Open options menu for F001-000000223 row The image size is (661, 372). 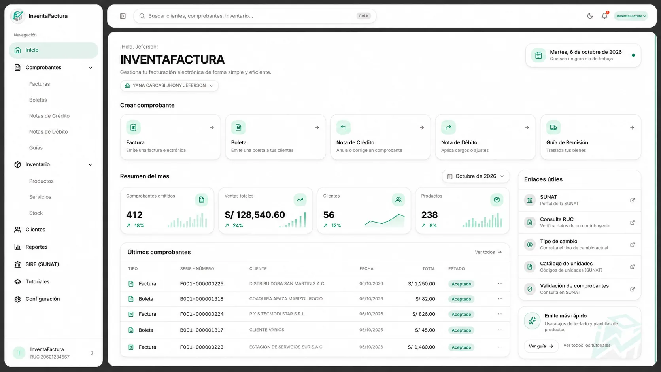pyautogui.click(x=500, y=347)
